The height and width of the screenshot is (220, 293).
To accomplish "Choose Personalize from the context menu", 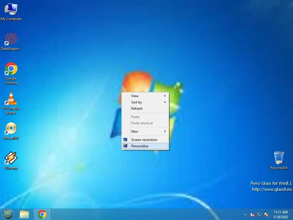I will 145,146.
